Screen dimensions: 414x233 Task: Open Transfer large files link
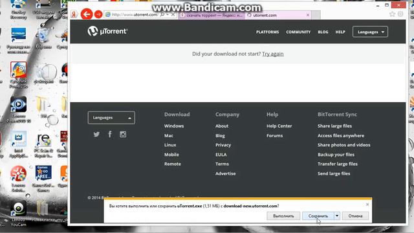[338, 164]
